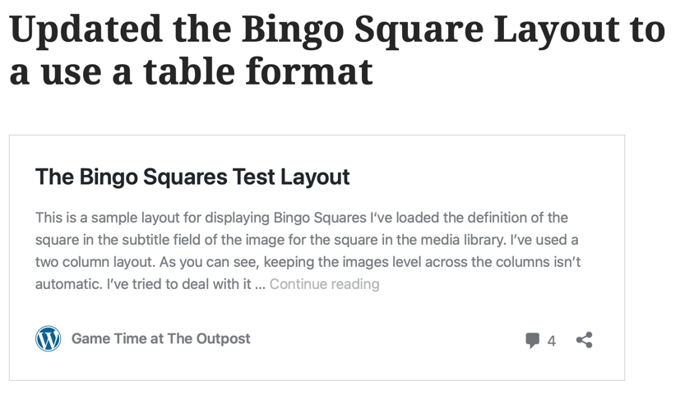This screenshot has height=418, width=680.
Task: Open "The Bingo Squares Test Layout" post title
Action: click(192, 177)
